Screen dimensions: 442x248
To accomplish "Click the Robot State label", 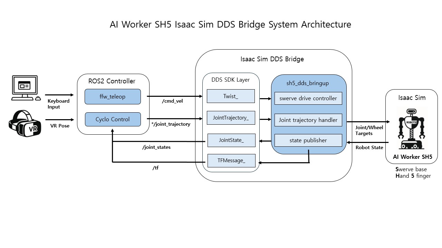I will click(369, 147).
